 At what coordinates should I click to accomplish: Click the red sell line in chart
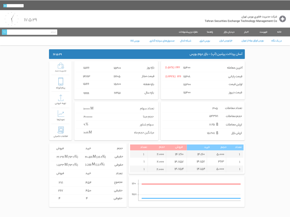[191, 184]
